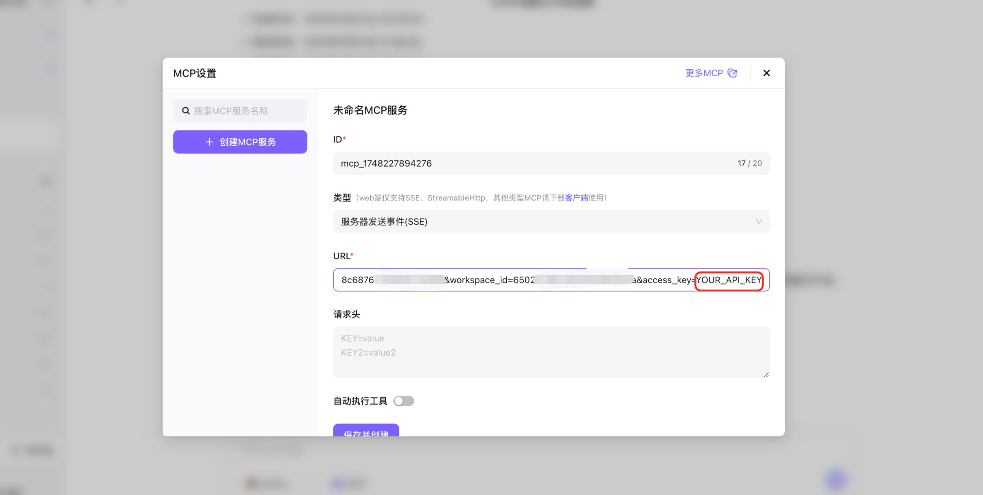Enable the 自动执行工具 toggle switch
The height and width of the screenshot is (495, 983).
coord(404,401)
